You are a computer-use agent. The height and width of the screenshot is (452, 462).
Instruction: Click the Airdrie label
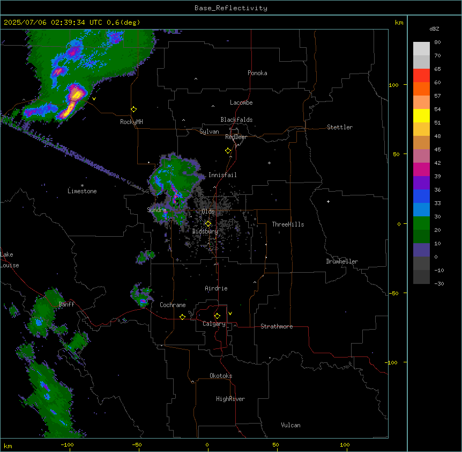216,288
